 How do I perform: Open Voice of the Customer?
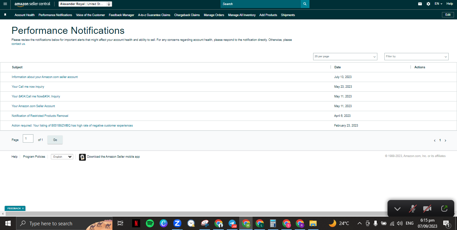click(x=90, y=15)
